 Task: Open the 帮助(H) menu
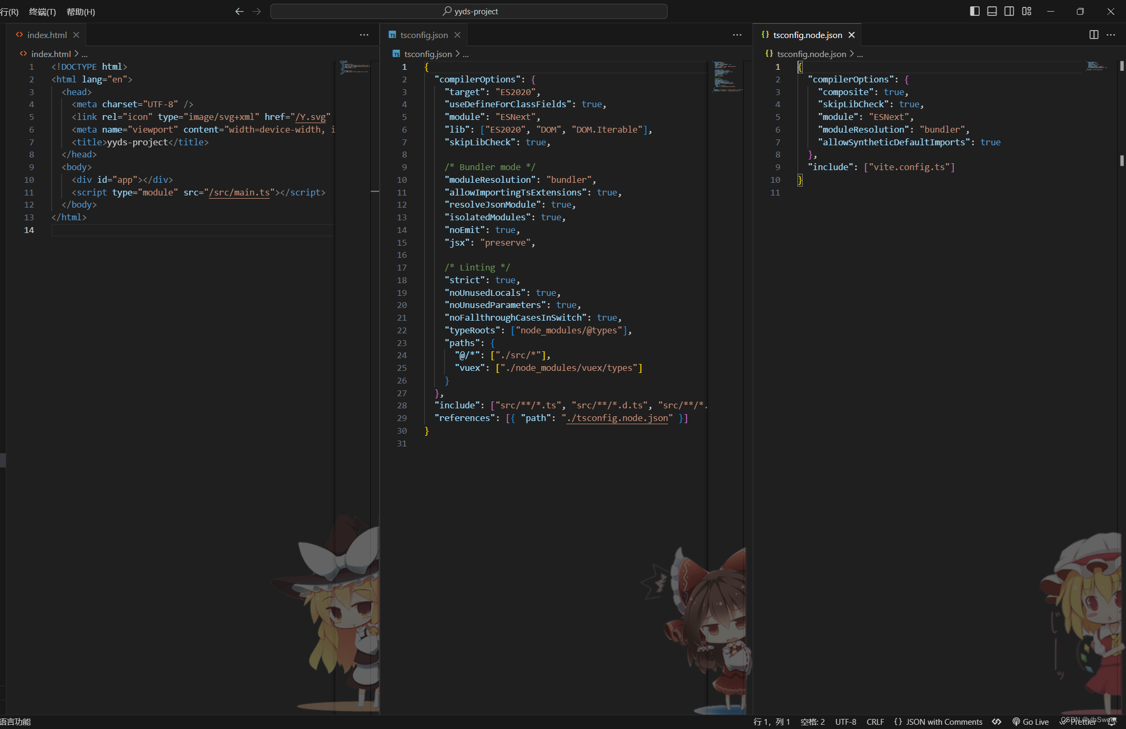tap(81, 12)
